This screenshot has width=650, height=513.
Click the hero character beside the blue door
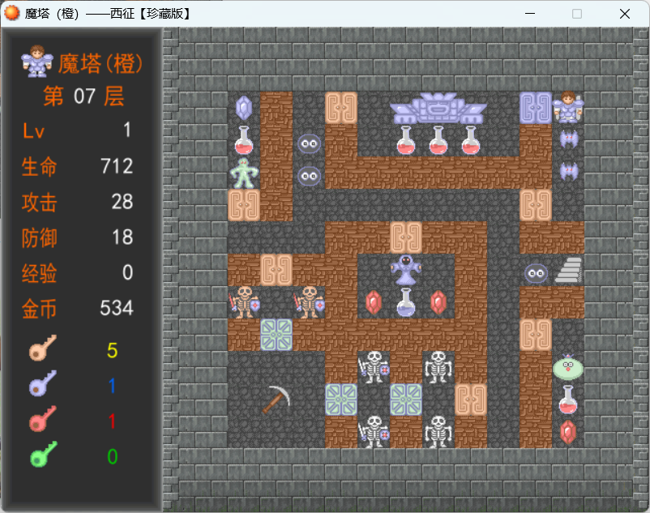(568, 107)
